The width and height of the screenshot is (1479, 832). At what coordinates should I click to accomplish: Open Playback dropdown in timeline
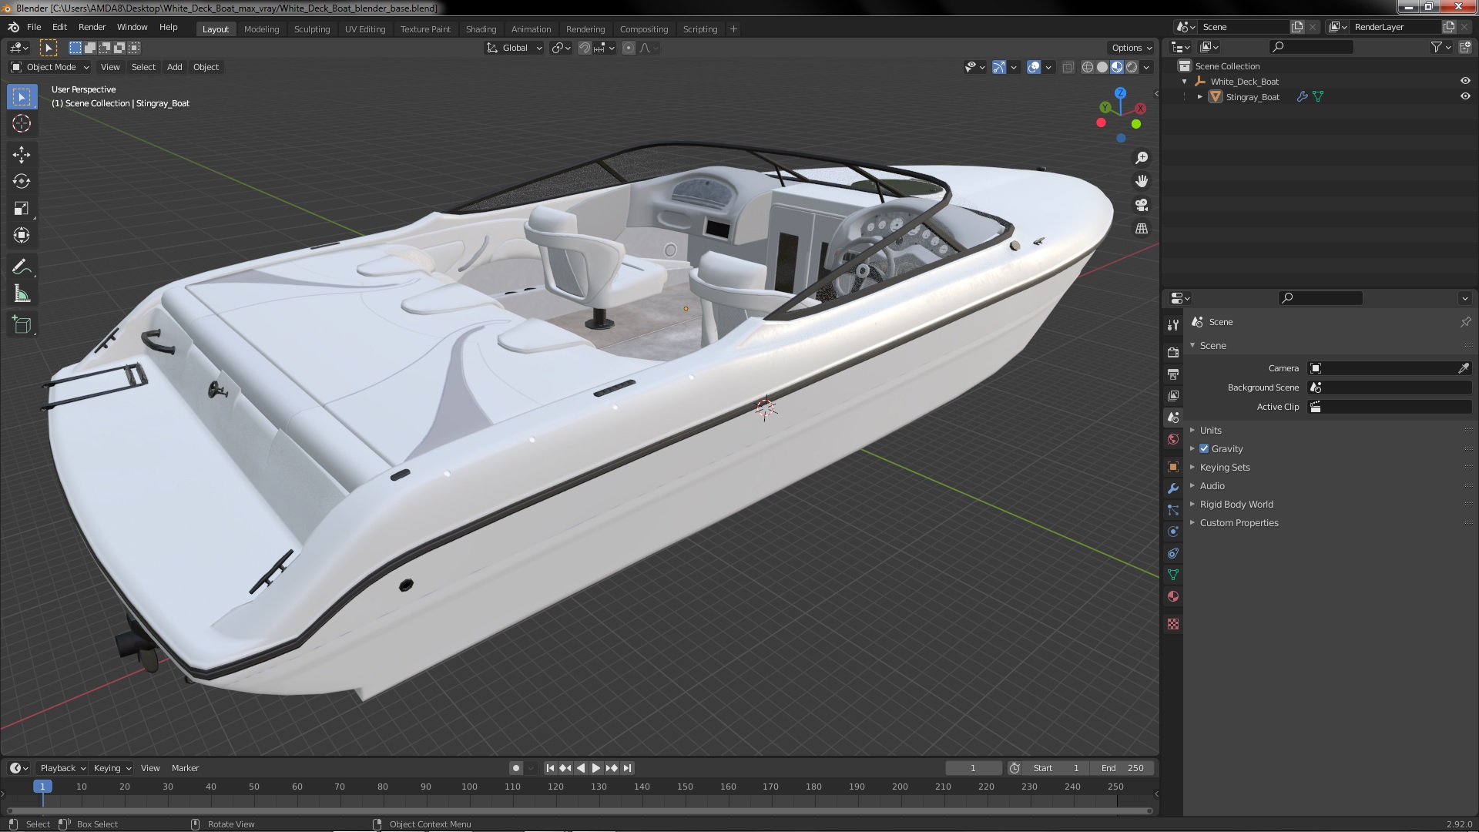(x=62, y=768)
